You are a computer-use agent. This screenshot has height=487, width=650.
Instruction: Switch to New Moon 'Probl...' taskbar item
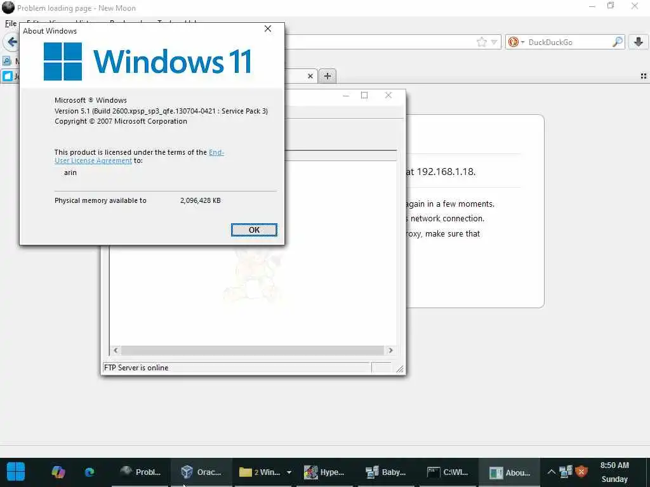pyautogui.click(x=140, y=472)
